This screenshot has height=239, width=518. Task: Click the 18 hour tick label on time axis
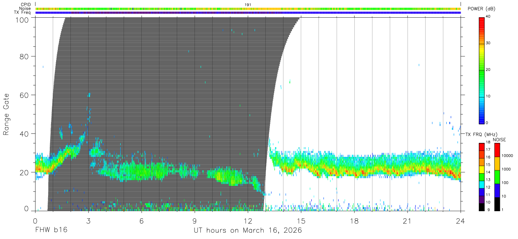pyautogui.click(x=354, y=220)
